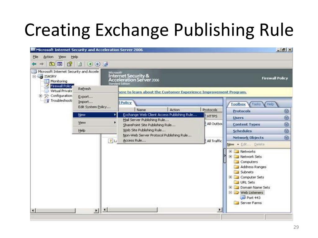
Task: Click the Monitoring node icon
Action: coord(47,81)
